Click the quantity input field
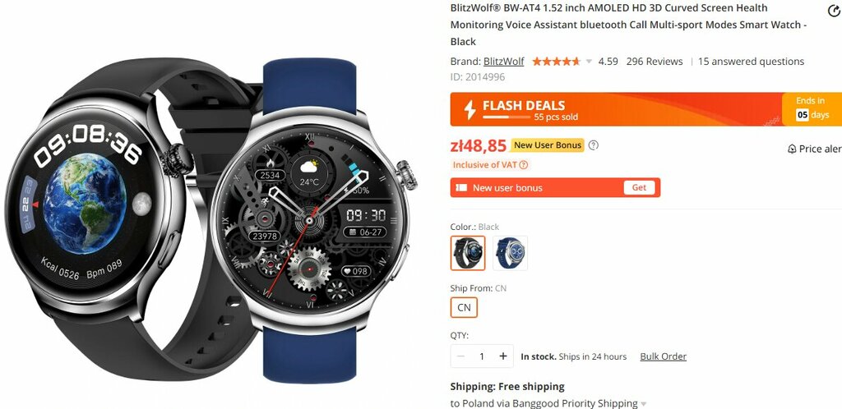The width and height of the screenshot is (842, 409). pos(482,356)
